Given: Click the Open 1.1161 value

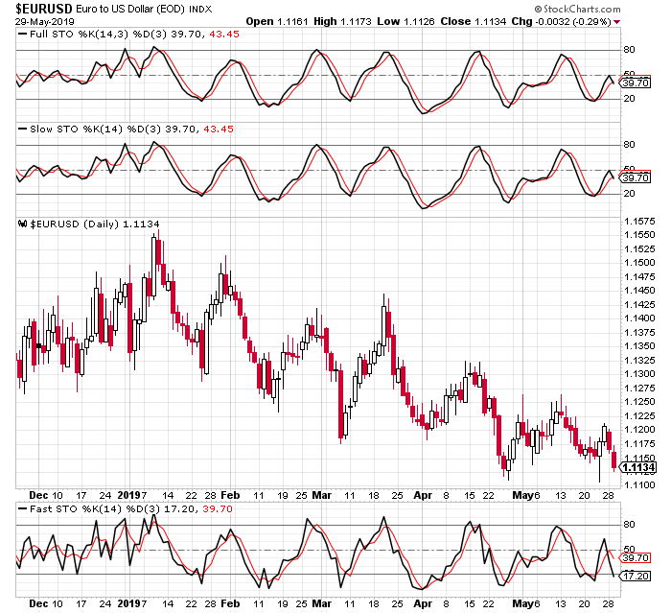Looking at the screenshot, I should [277, 21].
